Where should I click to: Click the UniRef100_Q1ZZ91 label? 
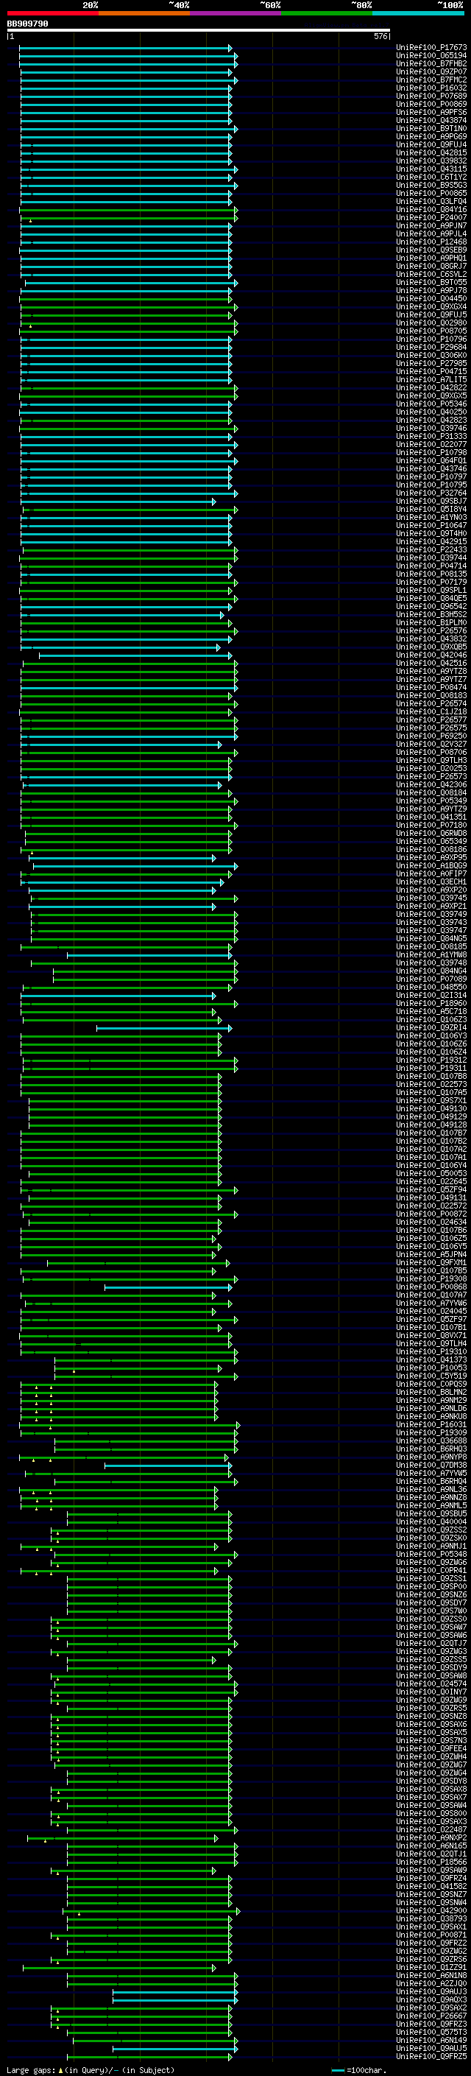pyautogui.click(x=431, y=1967)
